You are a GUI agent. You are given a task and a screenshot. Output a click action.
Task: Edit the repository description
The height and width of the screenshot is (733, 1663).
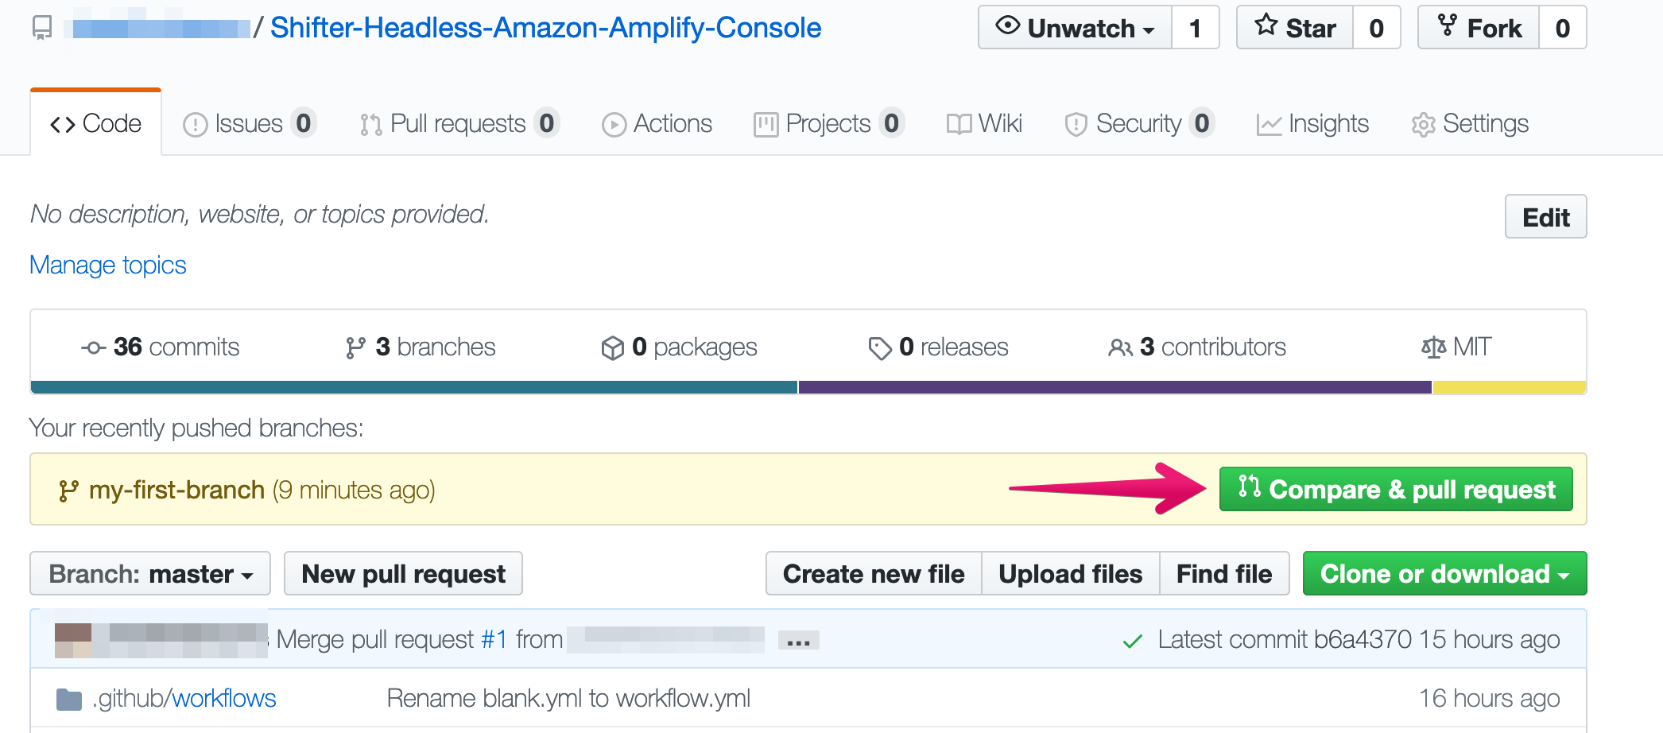1545,217
